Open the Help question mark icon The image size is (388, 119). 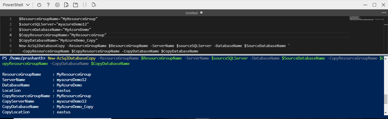tap(48, 5)
